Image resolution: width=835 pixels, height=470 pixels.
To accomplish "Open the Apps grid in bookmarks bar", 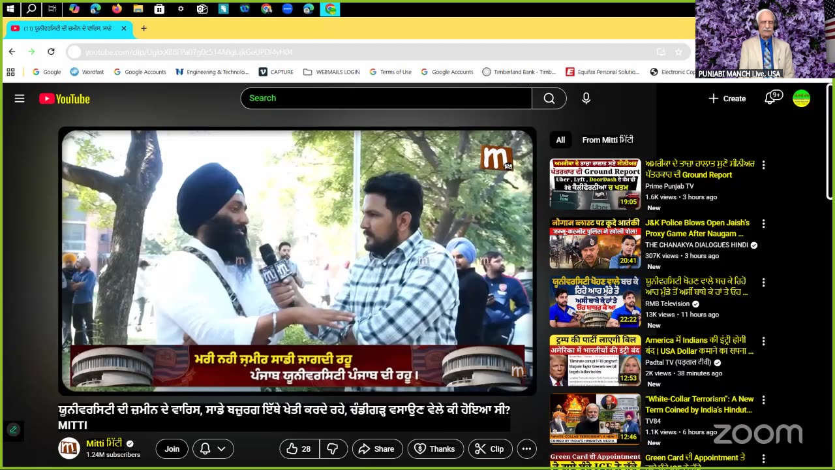I will [10, 72].
